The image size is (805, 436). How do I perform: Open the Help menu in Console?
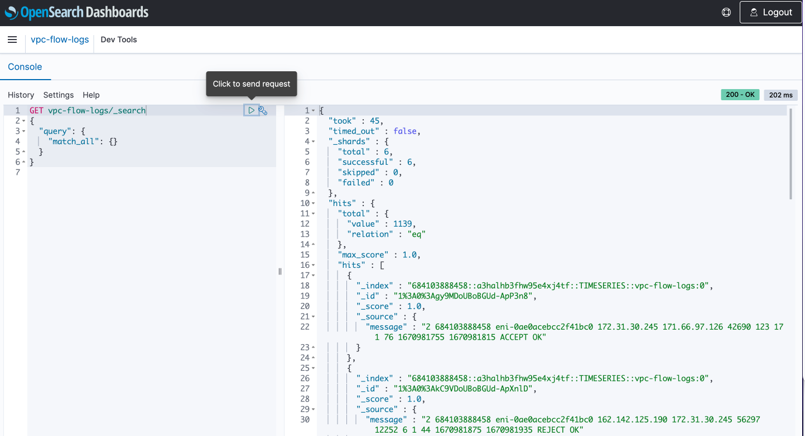91,95
